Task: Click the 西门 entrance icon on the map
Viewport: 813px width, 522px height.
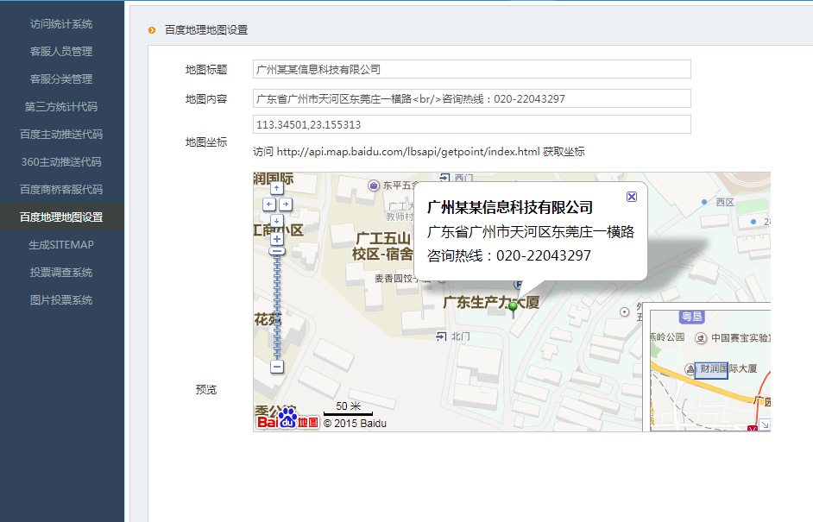Action: (444, 178)
